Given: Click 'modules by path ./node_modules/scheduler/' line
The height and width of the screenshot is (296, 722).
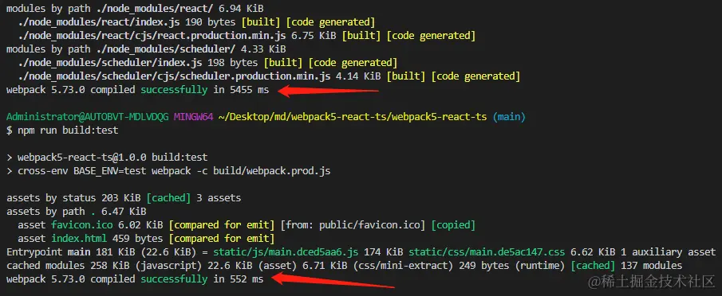Looking at the screenshot, I should [146, 49].
